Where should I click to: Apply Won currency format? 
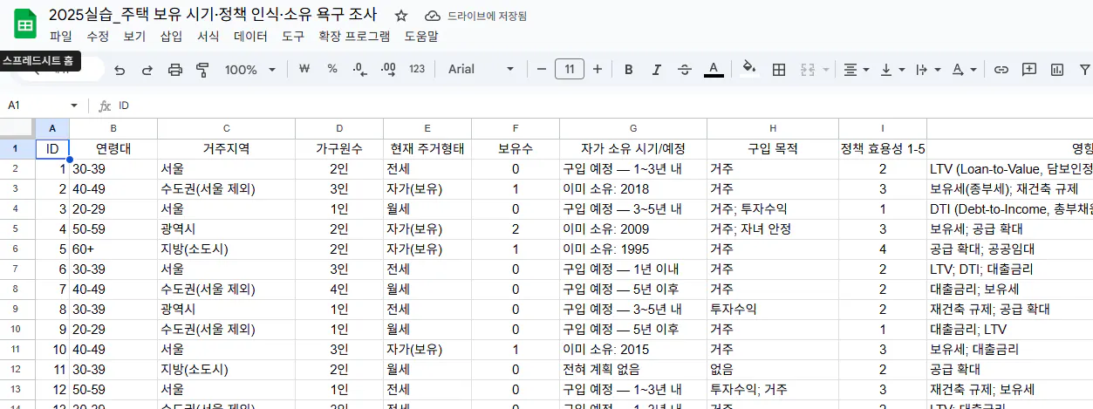point(304,69)
